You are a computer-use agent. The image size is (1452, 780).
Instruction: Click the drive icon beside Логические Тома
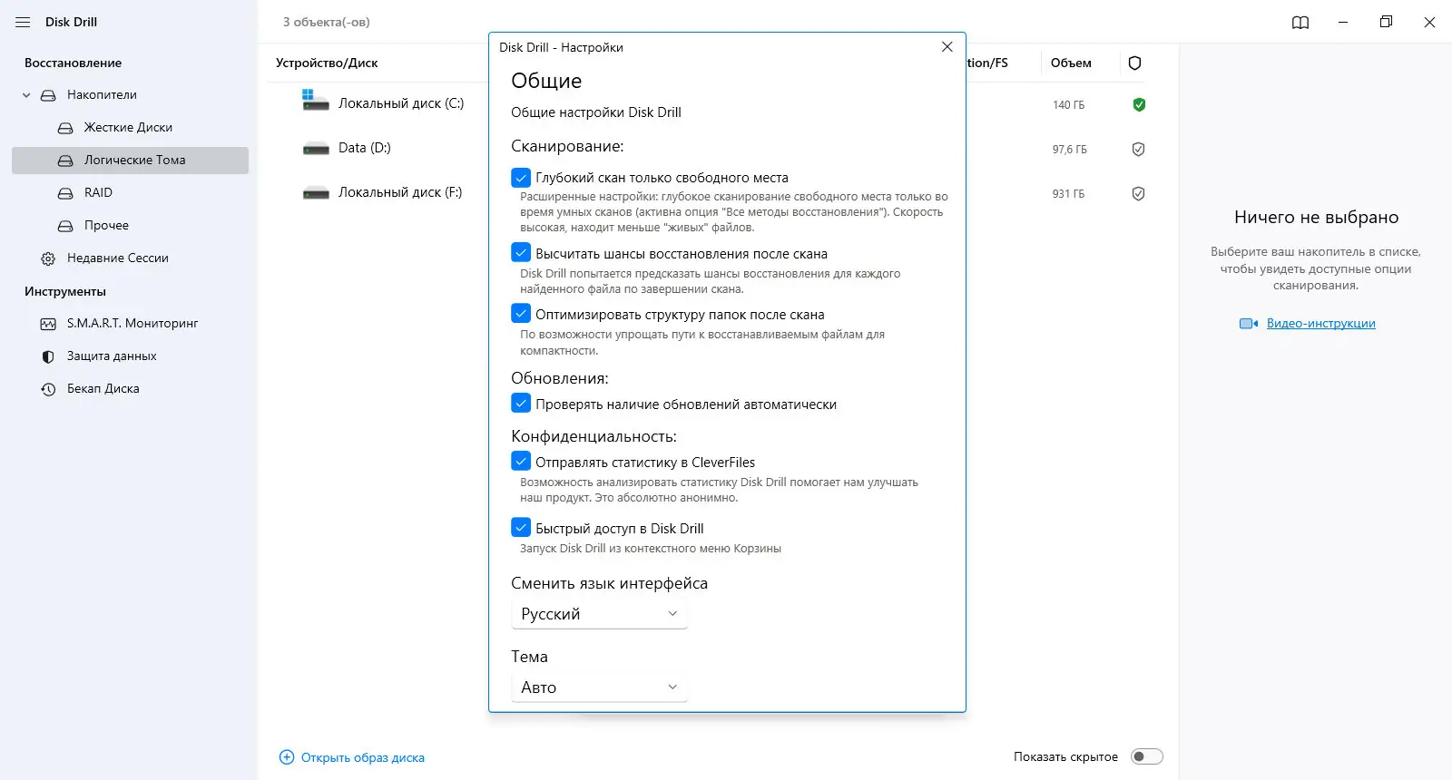[65, 161]
